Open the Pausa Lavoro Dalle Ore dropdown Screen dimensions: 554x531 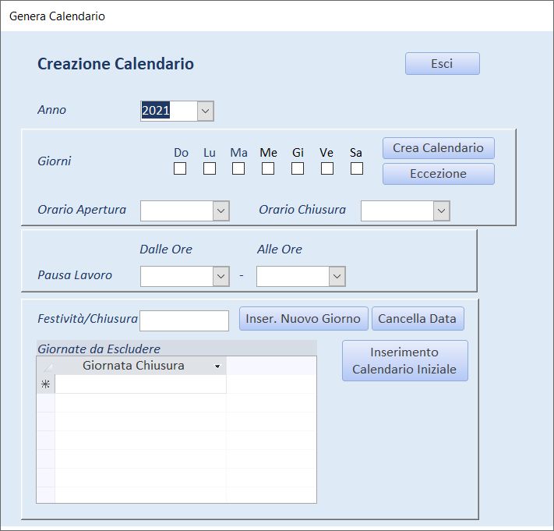click(x=221, y=276)
